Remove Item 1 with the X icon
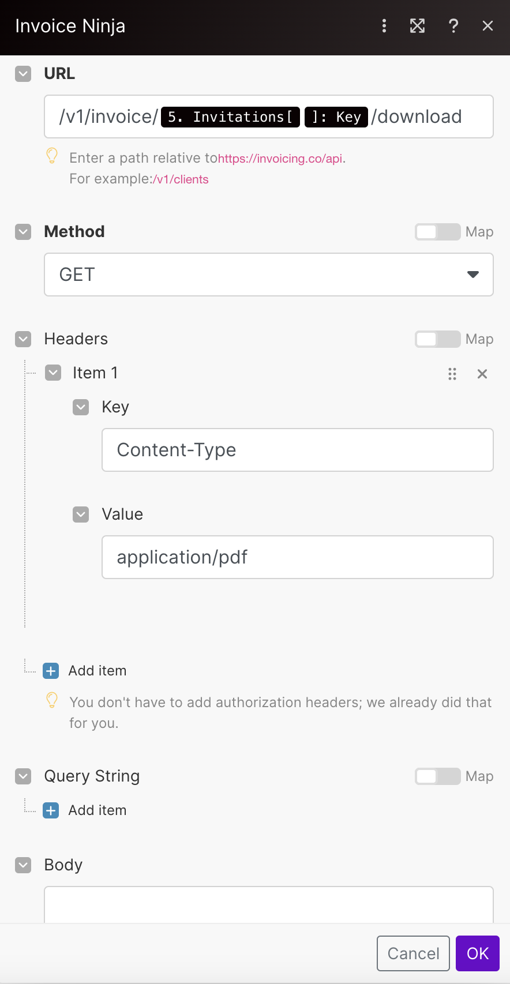This screenshot has width=510, height=984. (482, 374)
